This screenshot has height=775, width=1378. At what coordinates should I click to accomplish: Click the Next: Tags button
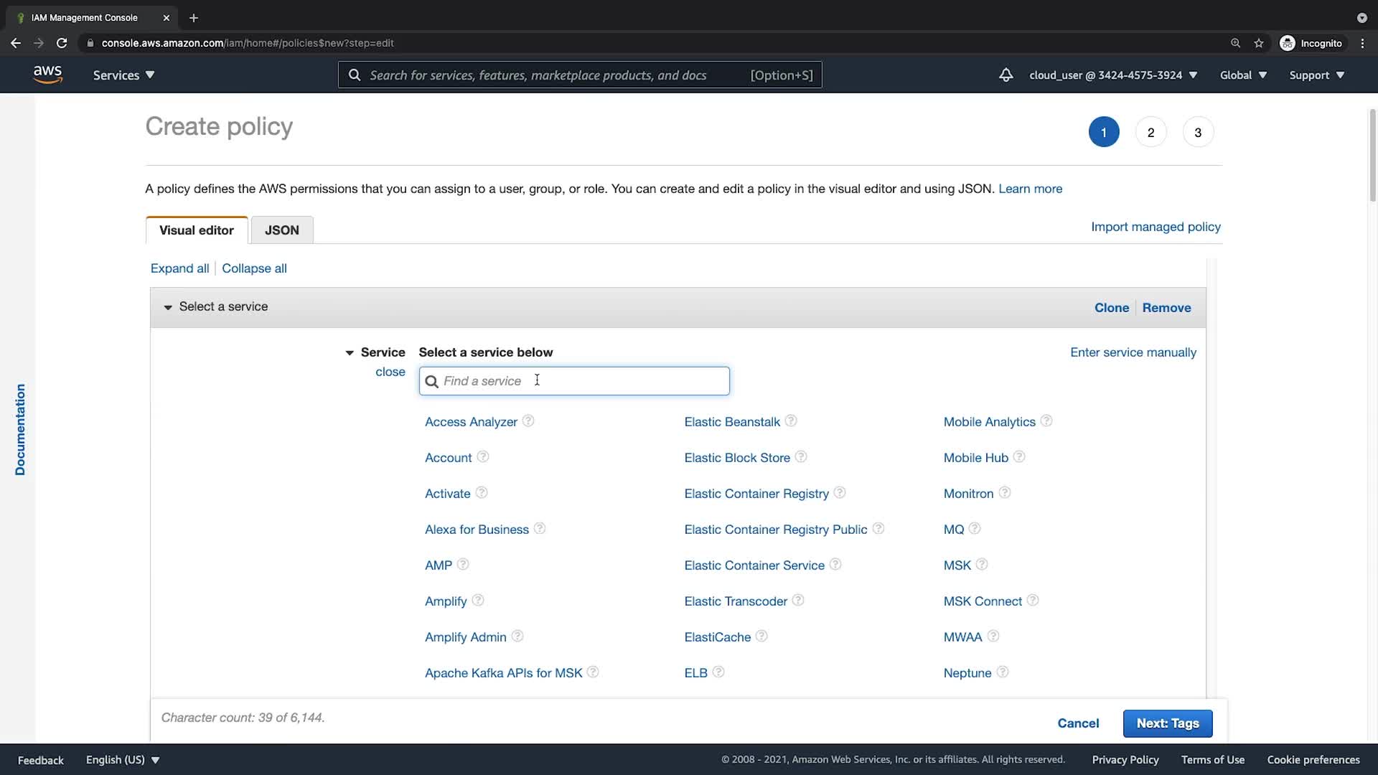[x=1167, y=723]
